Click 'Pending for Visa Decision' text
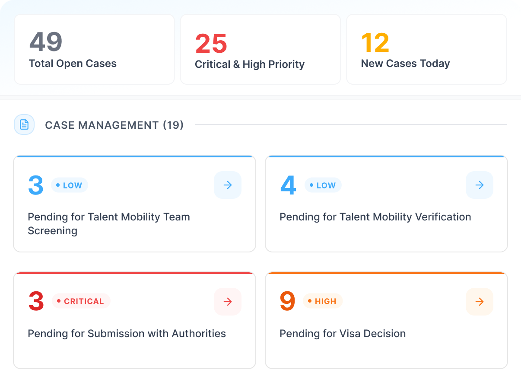 tap(343, 334)
